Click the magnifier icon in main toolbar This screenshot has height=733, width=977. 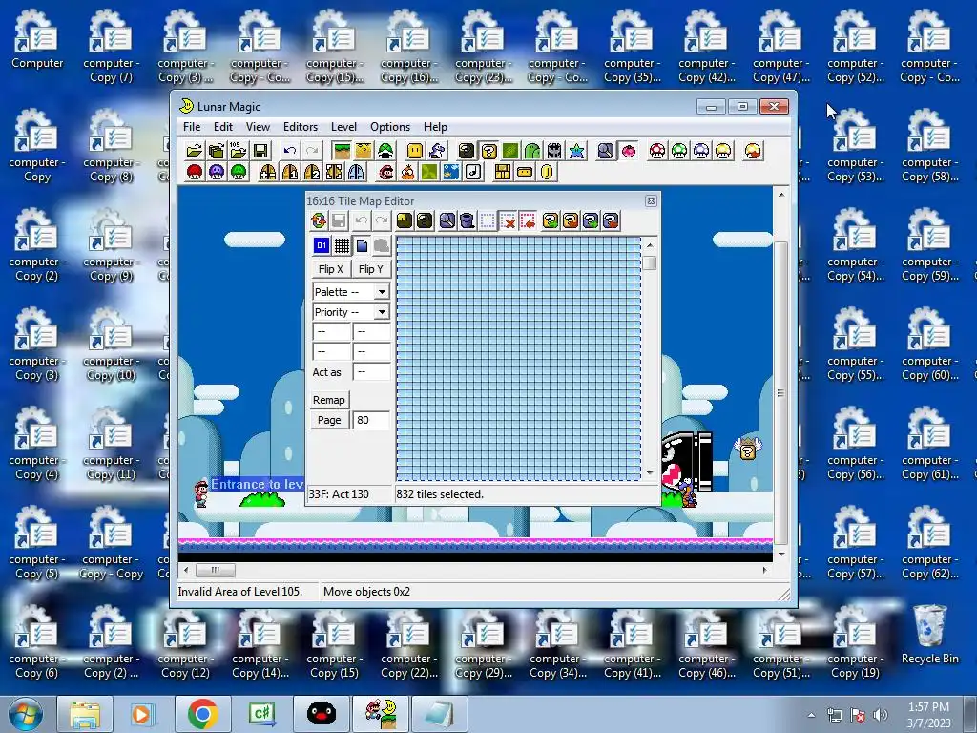click(x=606, y=150)
